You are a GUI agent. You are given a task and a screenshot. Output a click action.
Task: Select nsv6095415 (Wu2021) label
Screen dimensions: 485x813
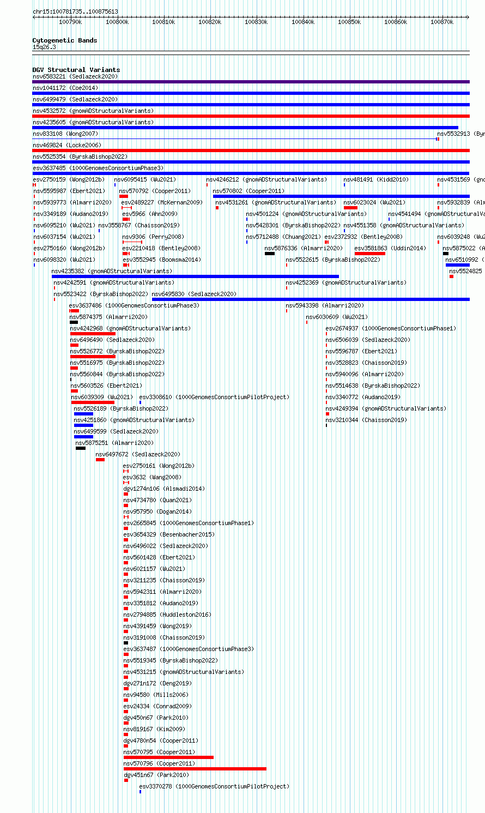145,179
